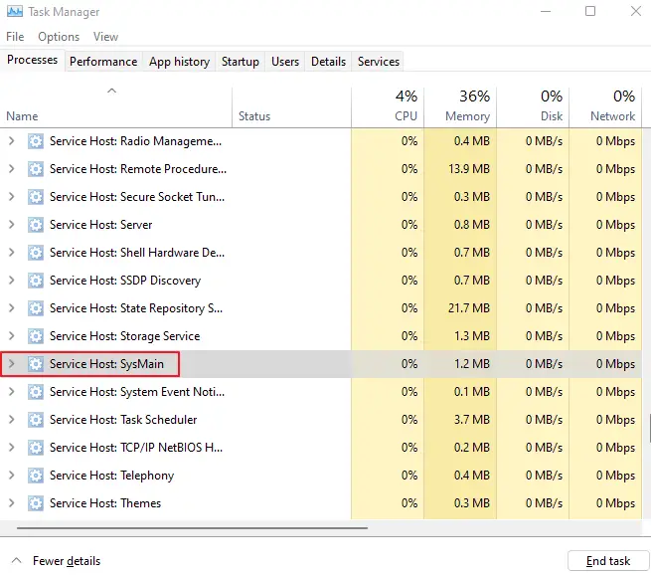Click gear icon of Service Host: Remote Procedure
651x576 pixels.
[x=36, y=169]
